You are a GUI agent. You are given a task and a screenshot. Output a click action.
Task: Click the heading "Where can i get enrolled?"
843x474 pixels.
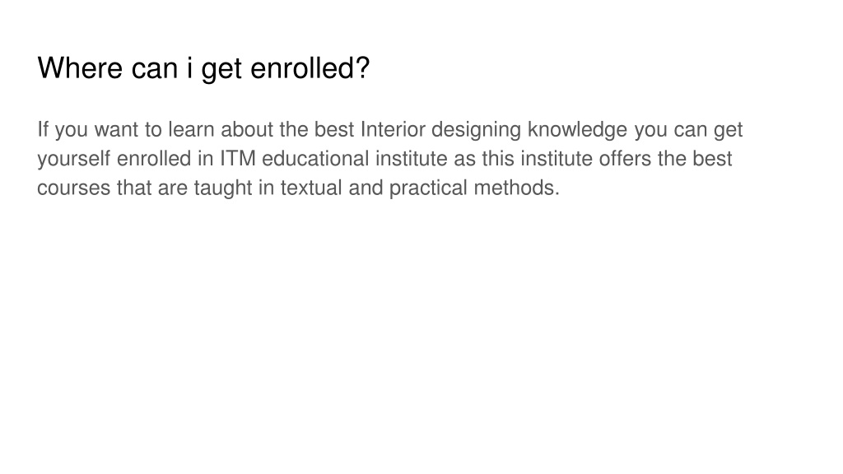[x=203, y=68]
